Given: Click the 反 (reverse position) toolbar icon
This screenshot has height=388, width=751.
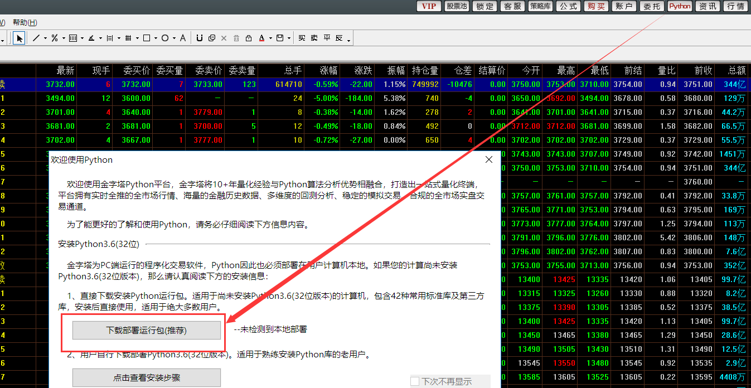Looking at the screenshot, I should [339, 38].
